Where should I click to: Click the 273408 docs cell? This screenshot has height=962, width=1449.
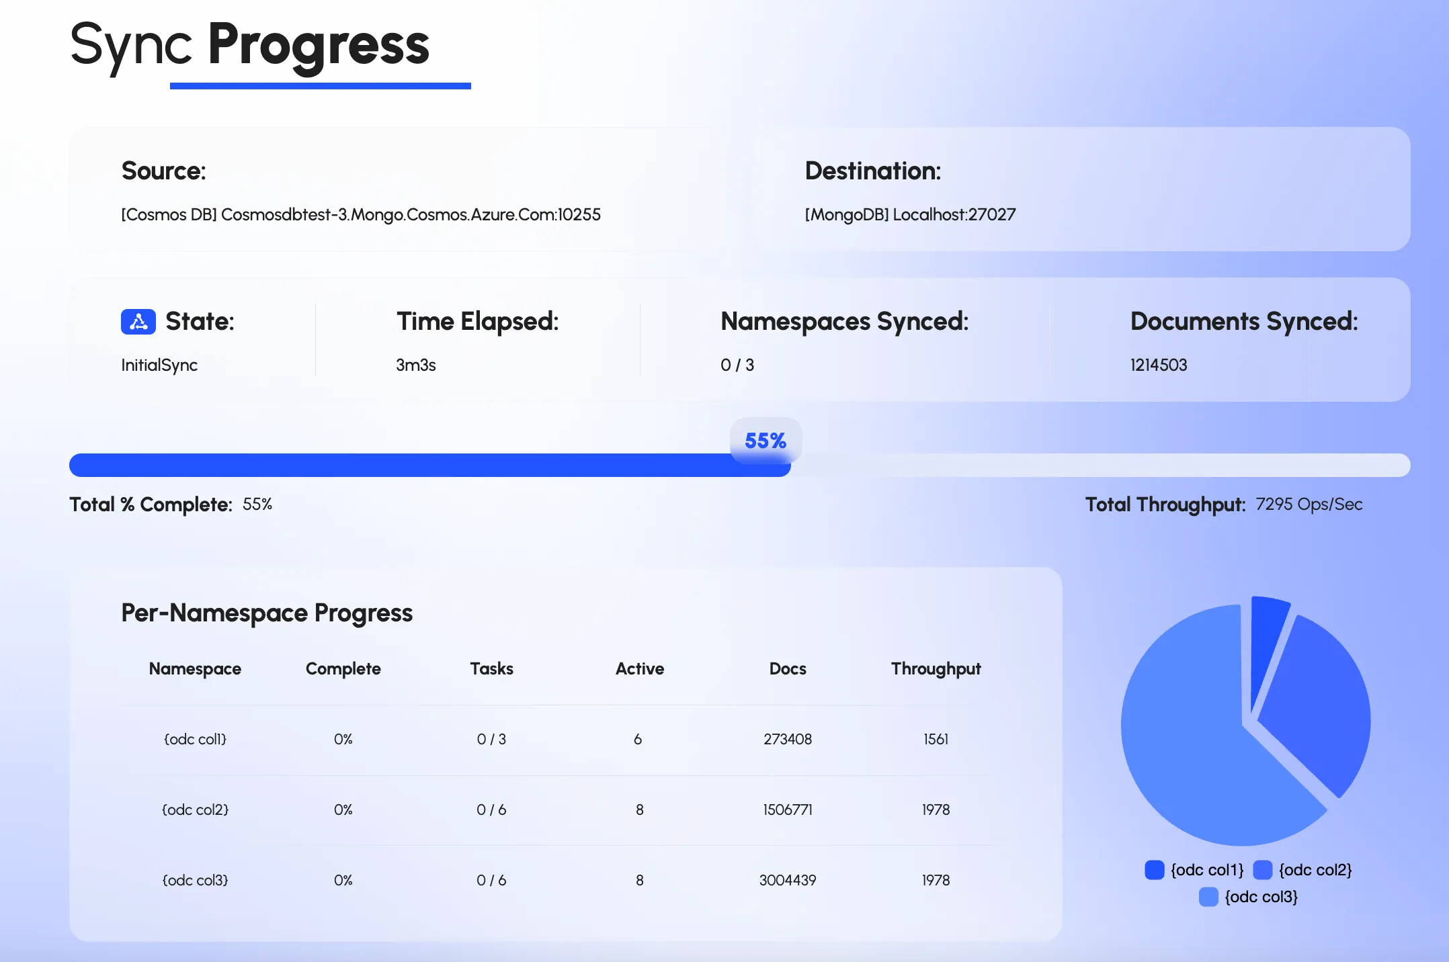pos(788,739)
